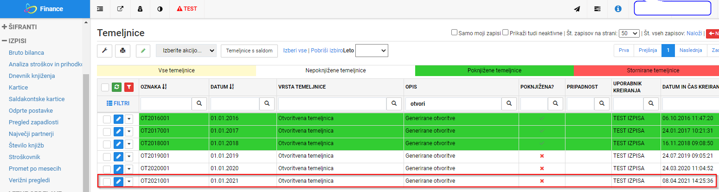The image size is (719, 192).
Task: Select checkbox for row OT2020001
Action: [107, 169]
